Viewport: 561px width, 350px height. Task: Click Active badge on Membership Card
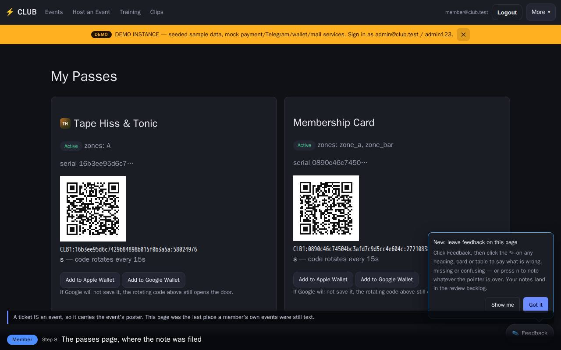click(x=304, y=145)
